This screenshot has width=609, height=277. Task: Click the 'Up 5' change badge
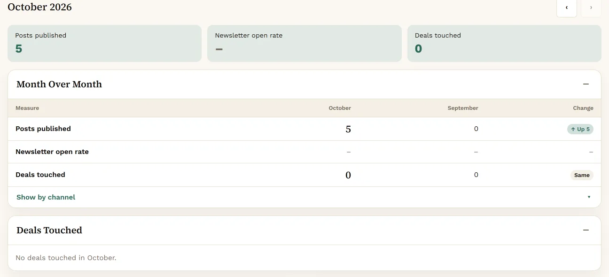click(x=580, y=129)
